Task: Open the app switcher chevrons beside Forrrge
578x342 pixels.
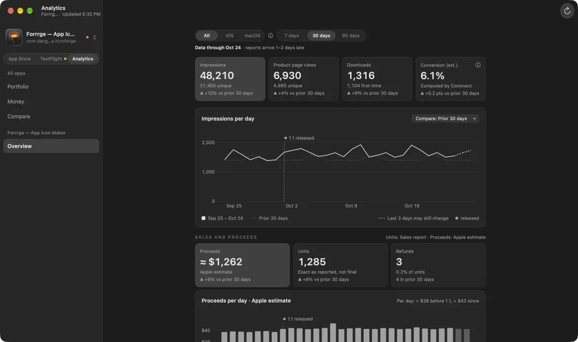Action: pyautogui.click(x=94, y=37)
